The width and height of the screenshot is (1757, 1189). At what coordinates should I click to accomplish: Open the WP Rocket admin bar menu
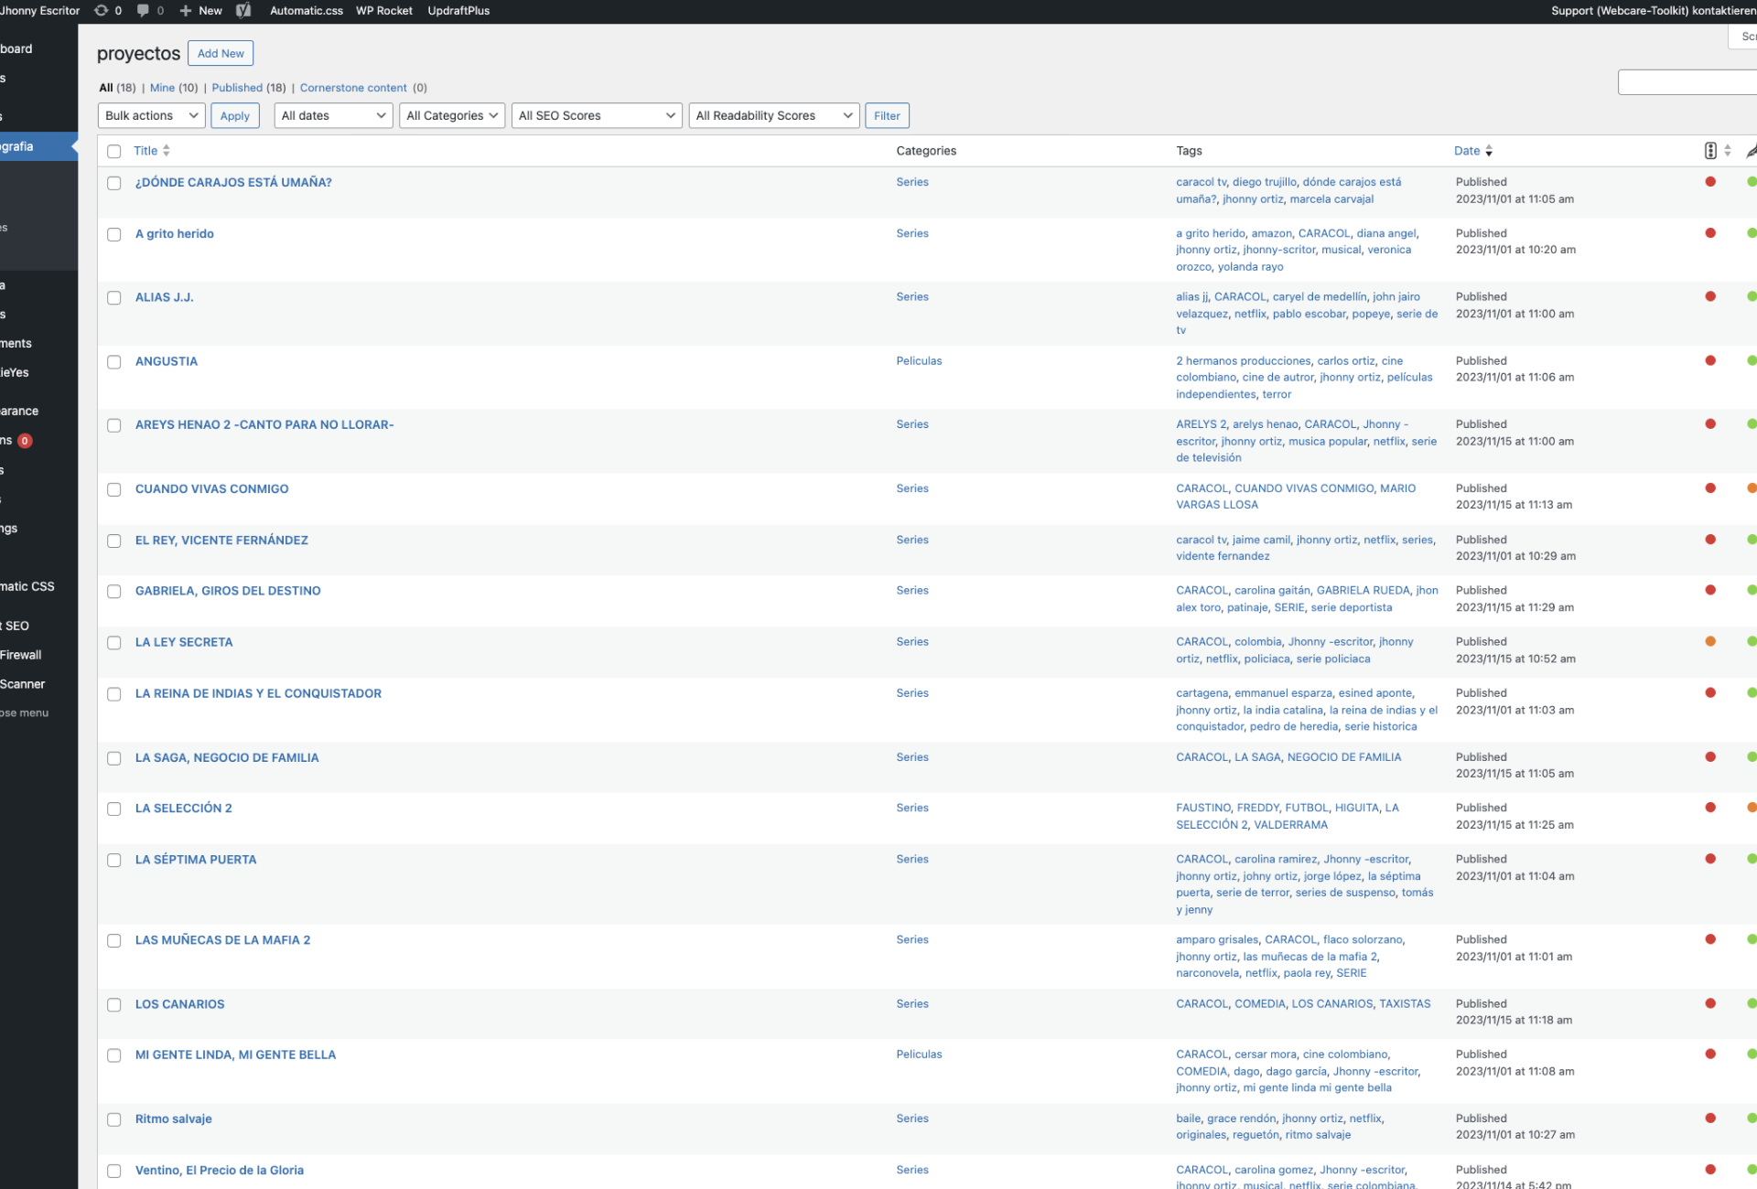point(383,11)
